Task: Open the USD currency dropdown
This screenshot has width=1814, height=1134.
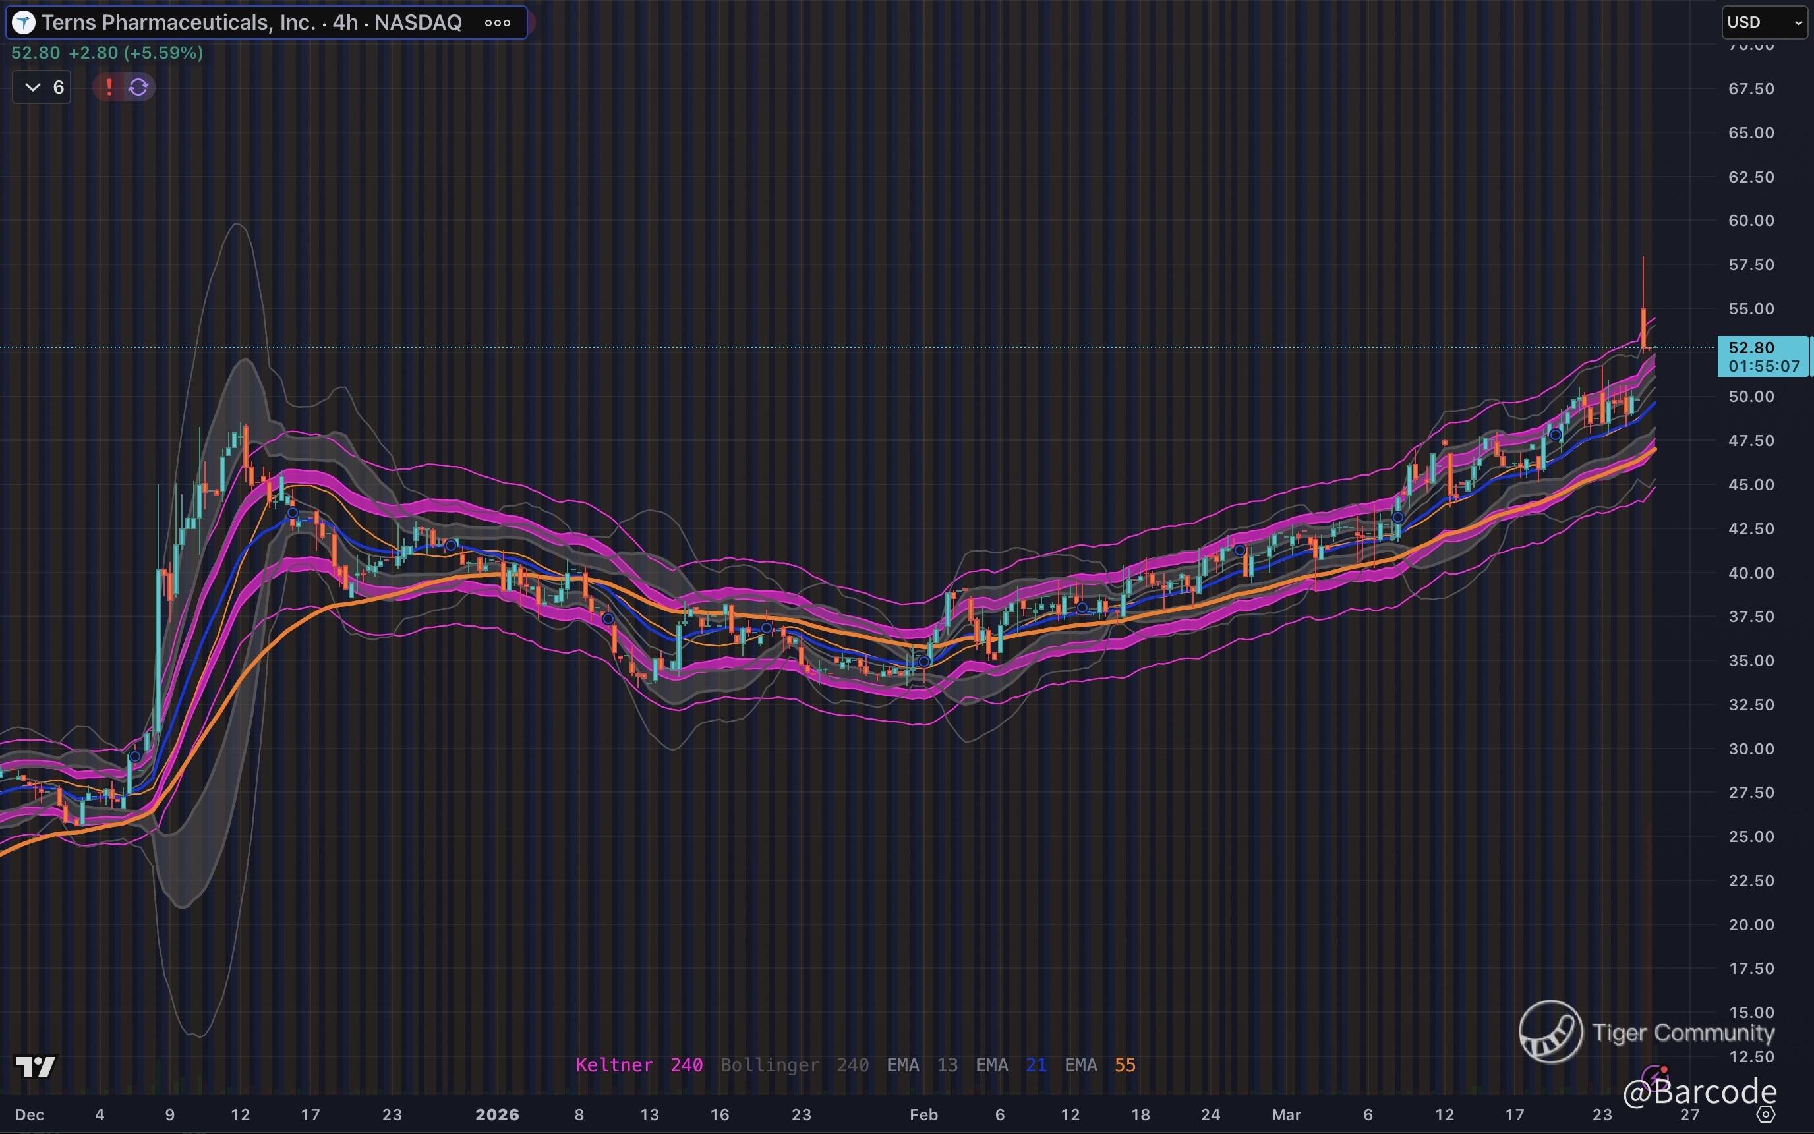Action: point(1764,22)
